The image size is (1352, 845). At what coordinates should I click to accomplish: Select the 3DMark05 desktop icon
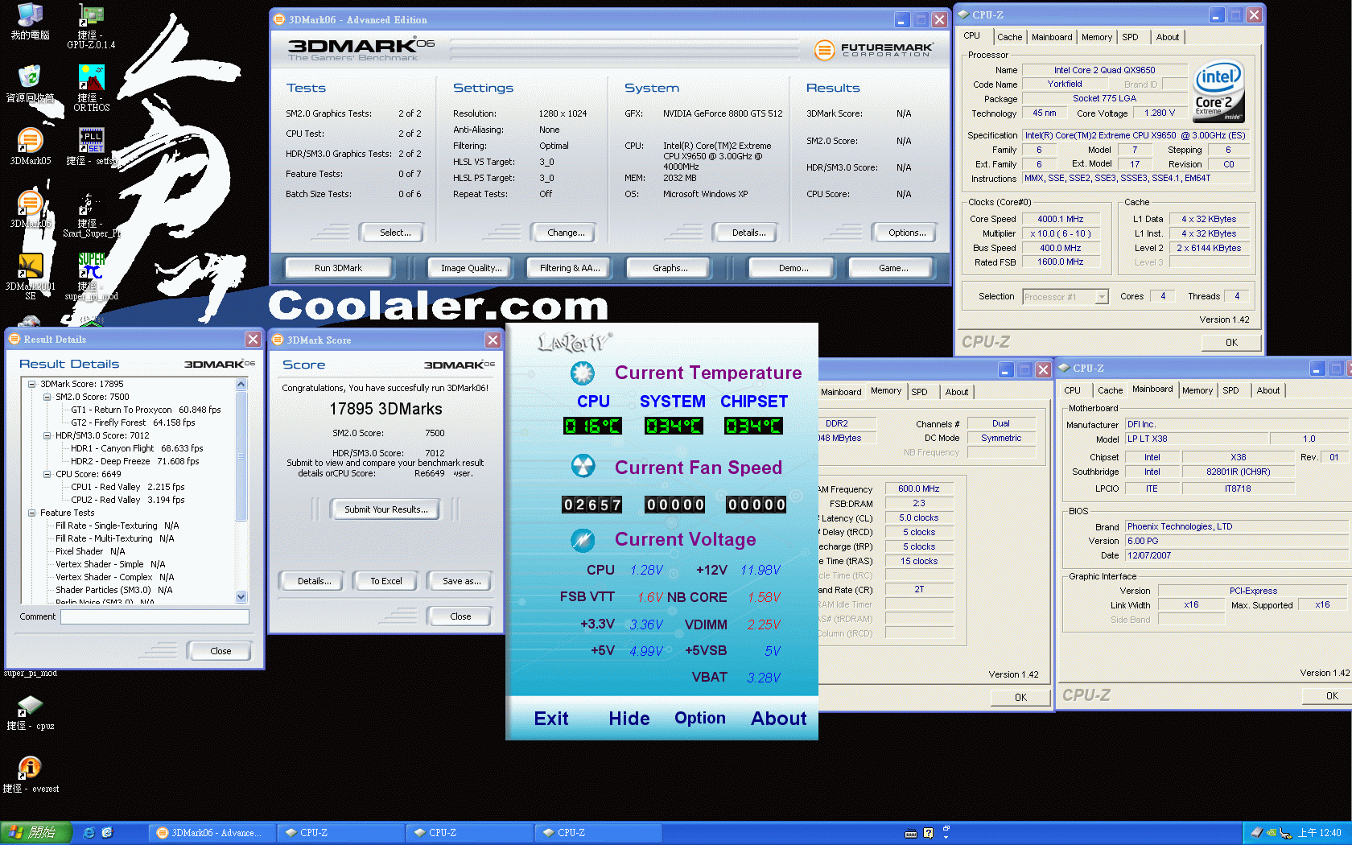point(30,146)
